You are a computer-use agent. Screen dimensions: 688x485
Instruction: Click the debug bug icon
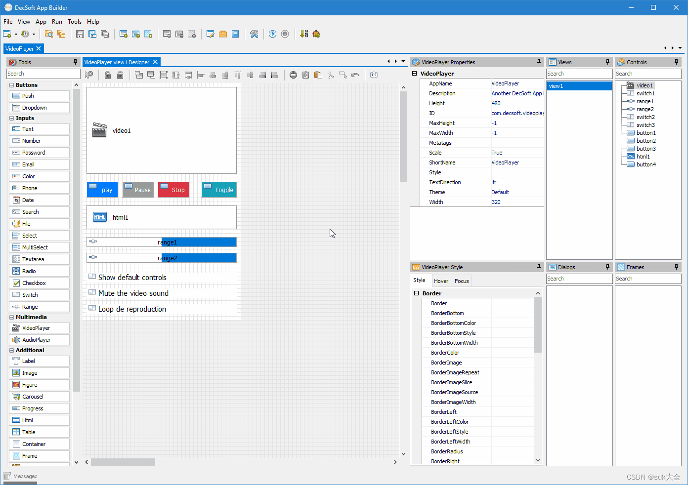(316, 34)
